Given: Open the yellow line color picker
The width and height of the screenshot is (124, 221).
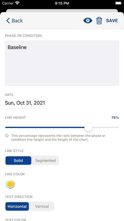Looking at the screenshot, I should coord(10,184).
